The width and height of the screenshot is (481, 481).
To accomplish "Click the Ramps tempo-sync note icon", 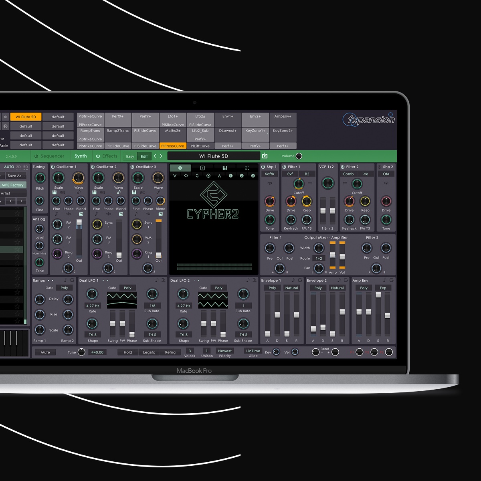I will [66, 280].
